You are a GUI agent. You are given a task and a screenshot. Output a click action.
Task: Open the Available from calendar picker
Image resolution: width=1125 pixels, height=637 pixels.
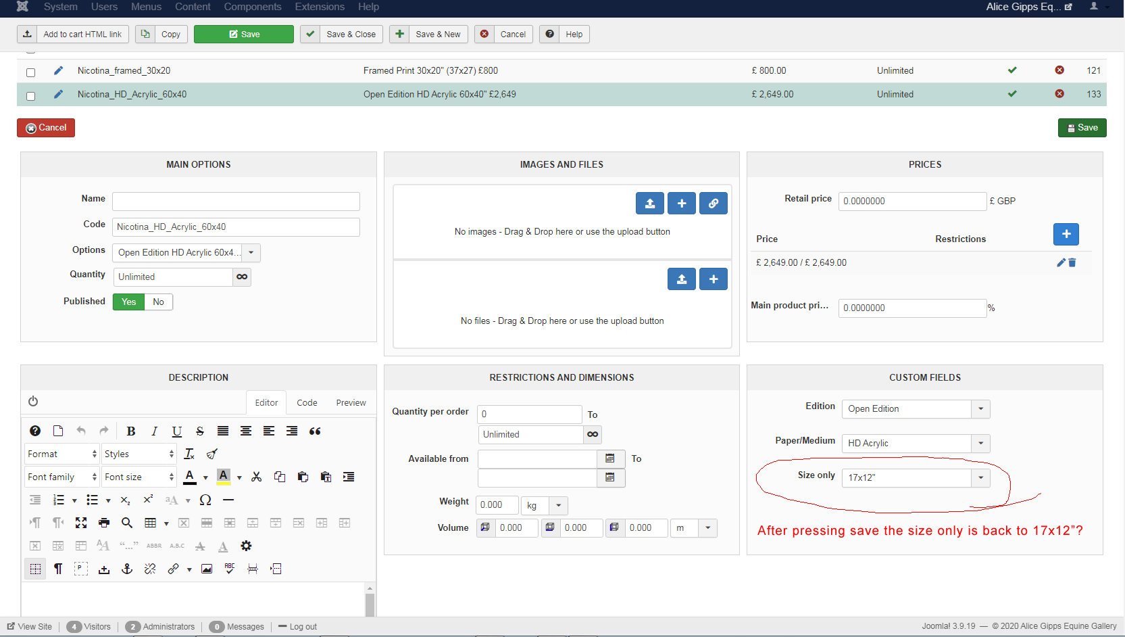coord(610,458)
